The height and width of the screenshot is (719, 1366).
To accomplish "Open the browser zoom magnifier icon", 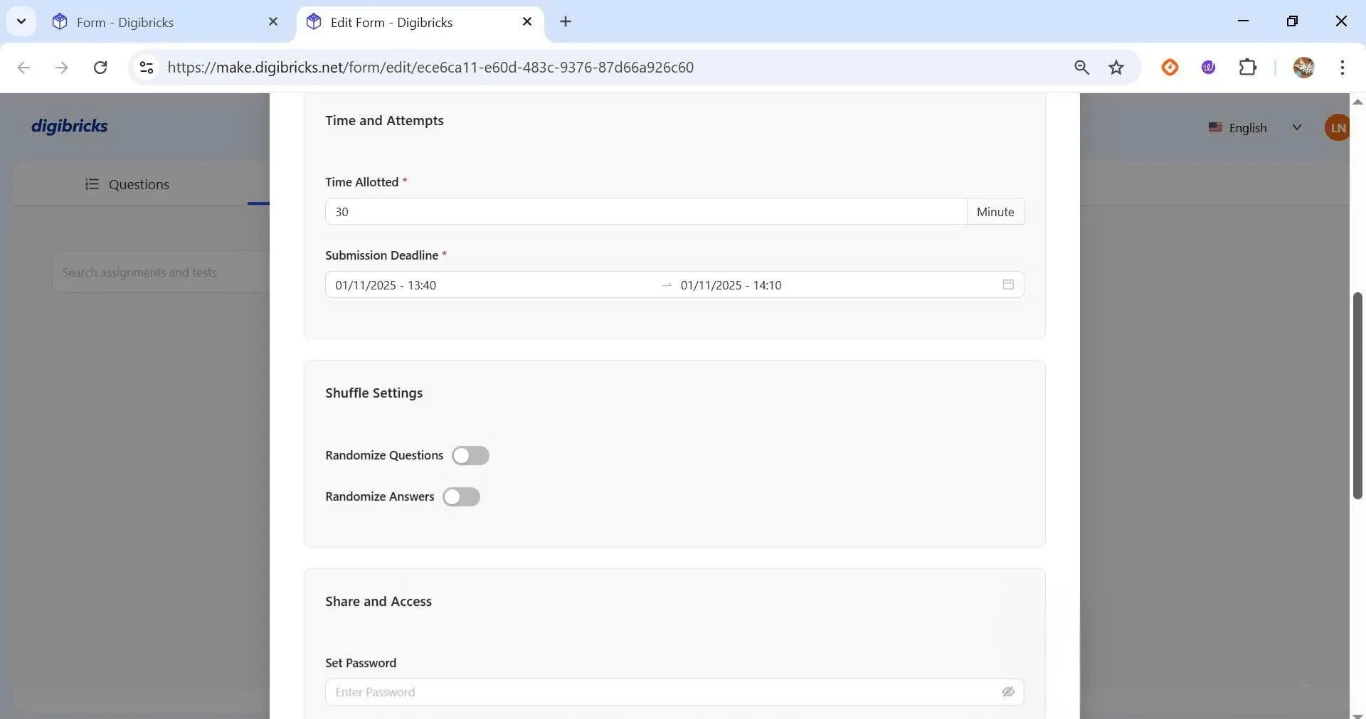I will [x=1081, y=68].
